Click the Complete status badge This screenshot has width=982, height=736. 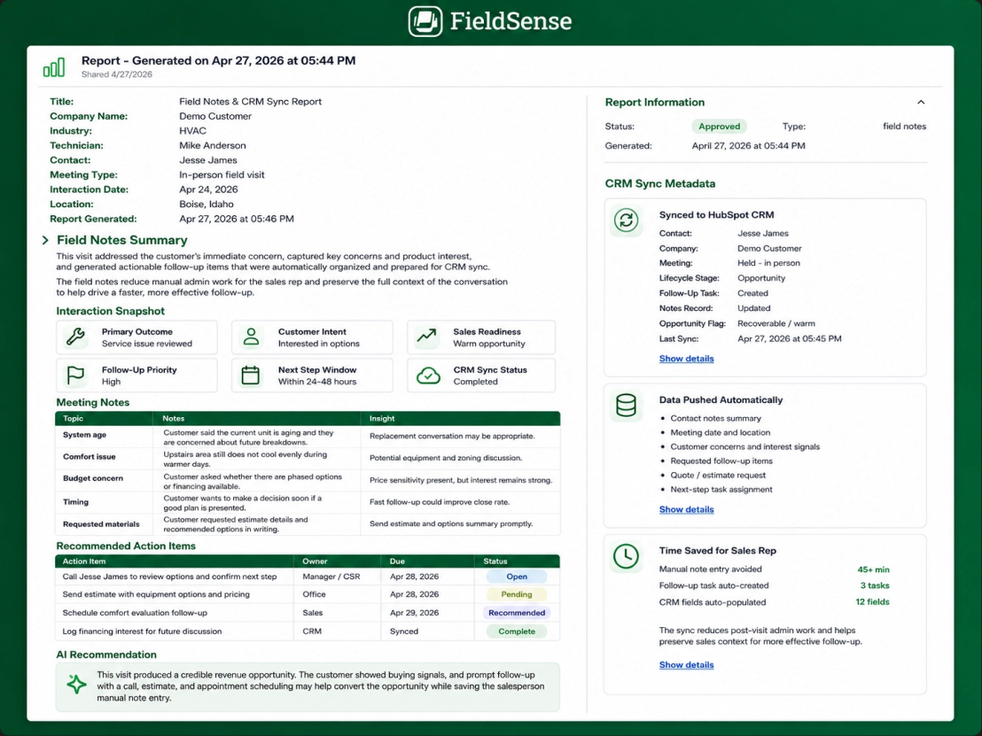517,631
